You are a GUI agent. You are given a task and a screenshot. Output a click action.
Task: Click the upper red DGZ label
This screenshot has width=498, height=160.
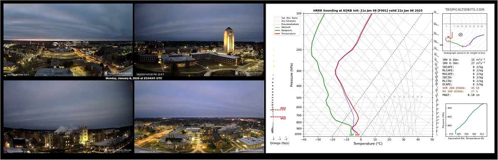click(282, 108)
